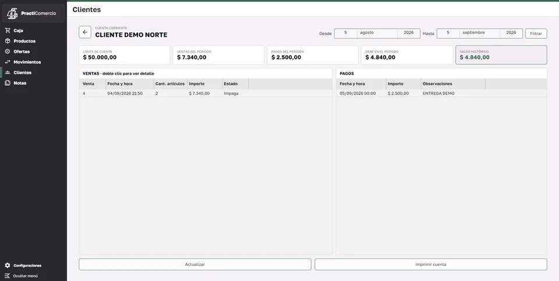Edit the Hasta year 2026 field
The height and width of the screenshot is (281, 559).
(511, 33)
